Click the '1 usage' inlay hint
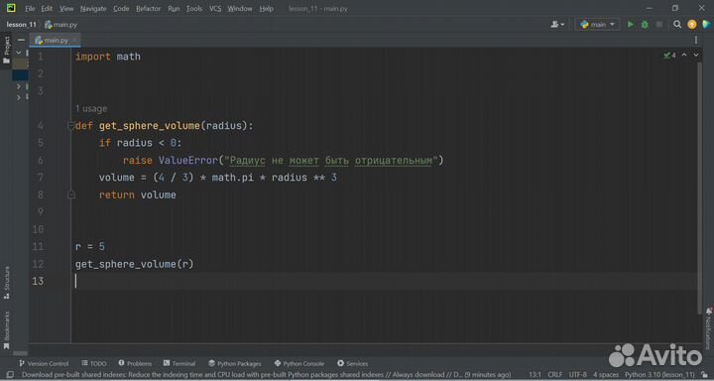The width and height of the screenshot is (714, 381). coord(91,108)
